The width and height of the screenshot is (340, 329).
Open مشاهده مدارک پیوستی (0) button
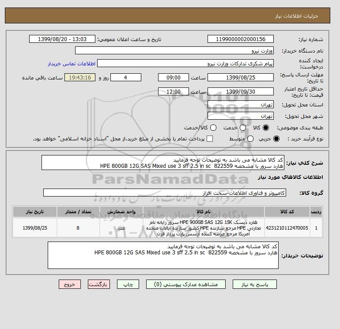click(x=186, y=284)
